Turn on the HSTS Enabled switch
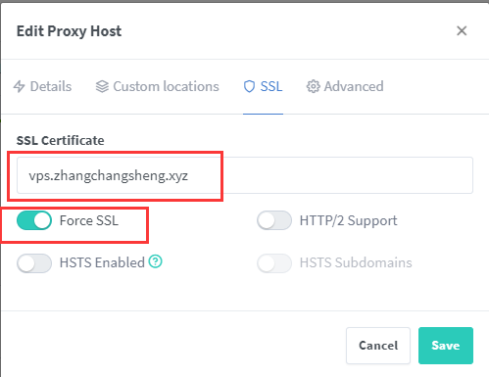The image size is (489, 377). (x=34, y=263)
